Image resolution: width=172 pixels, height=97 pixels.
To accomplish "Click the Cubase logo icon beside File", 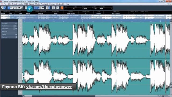I will click(x=2, y=4).
